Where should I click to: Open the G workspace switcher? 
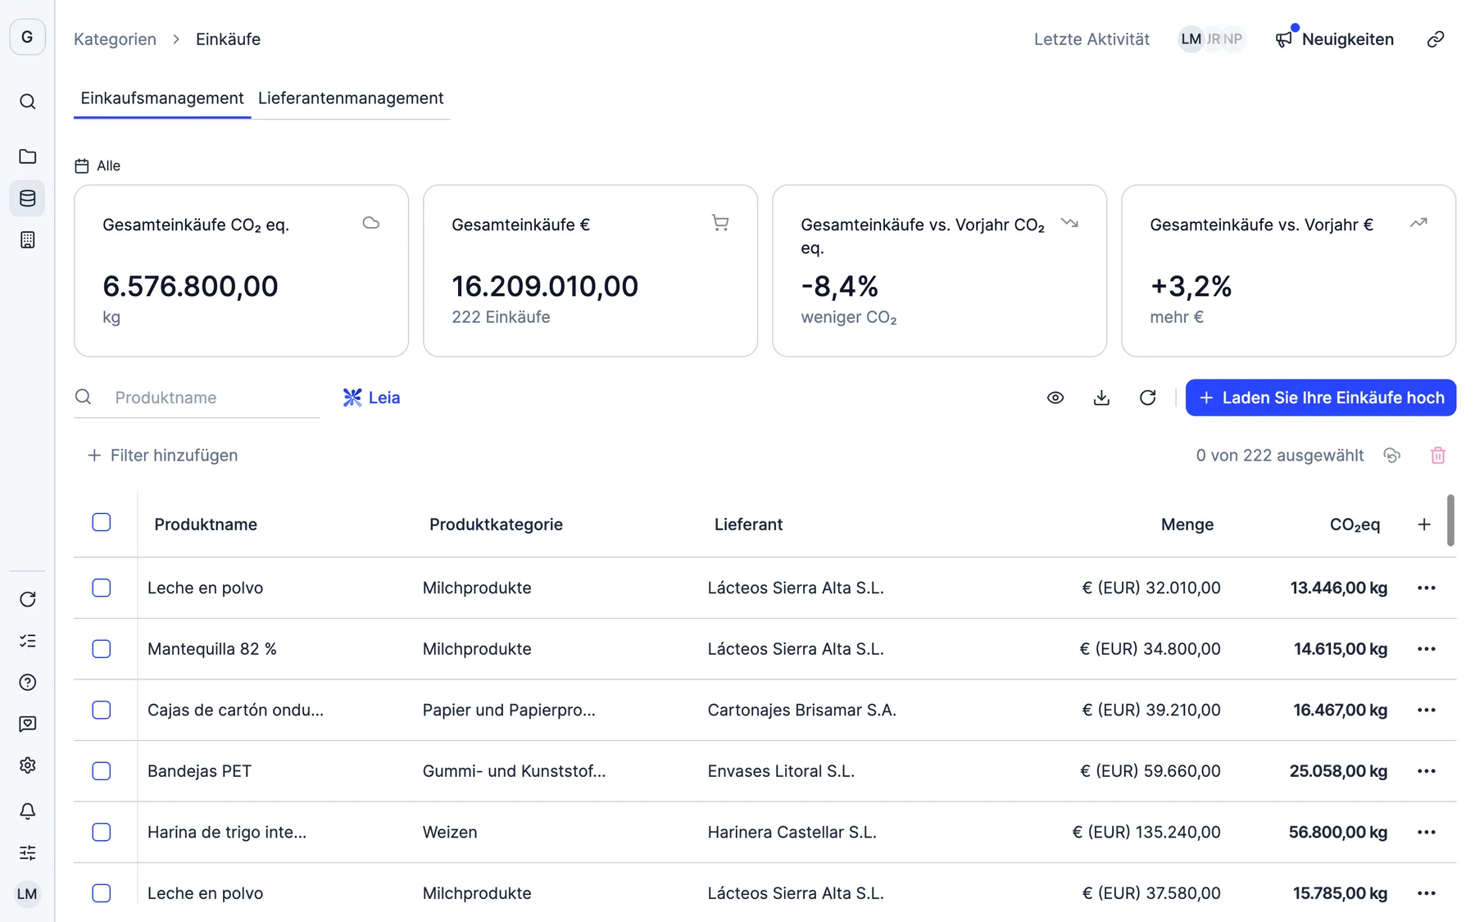(27, 37)
